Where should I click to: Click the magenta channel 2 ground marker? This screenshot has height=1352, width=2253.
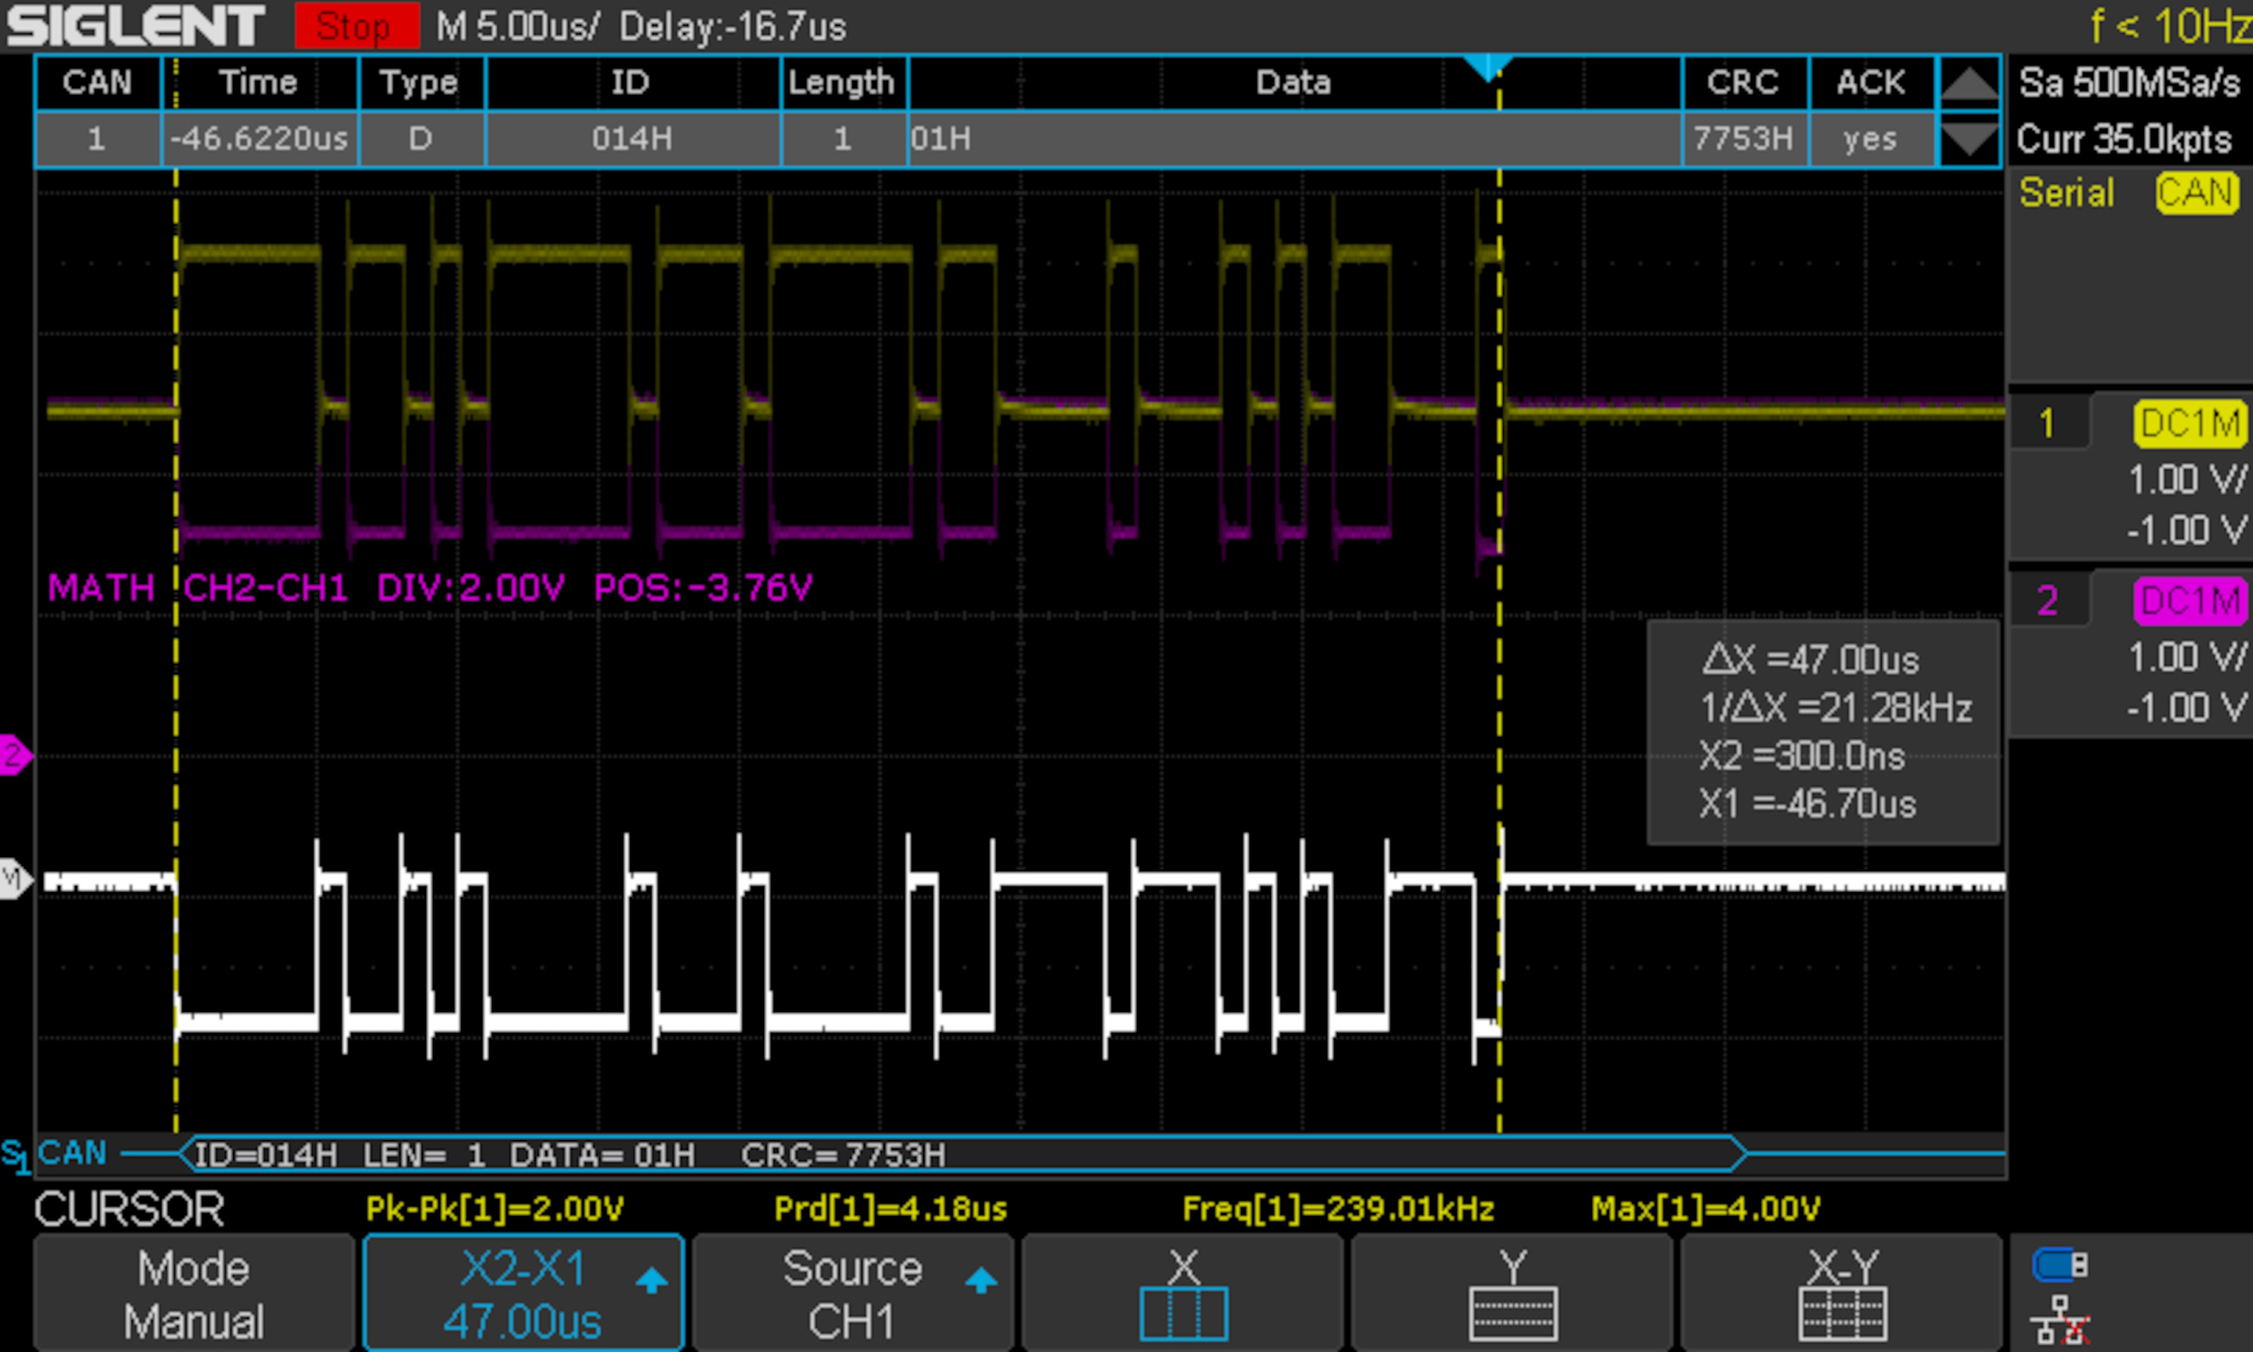[15, 754]
